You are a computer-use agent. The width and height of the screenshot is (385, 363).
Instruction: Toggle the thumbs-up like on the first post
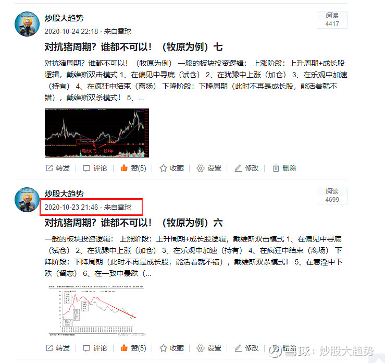point(124,168)
